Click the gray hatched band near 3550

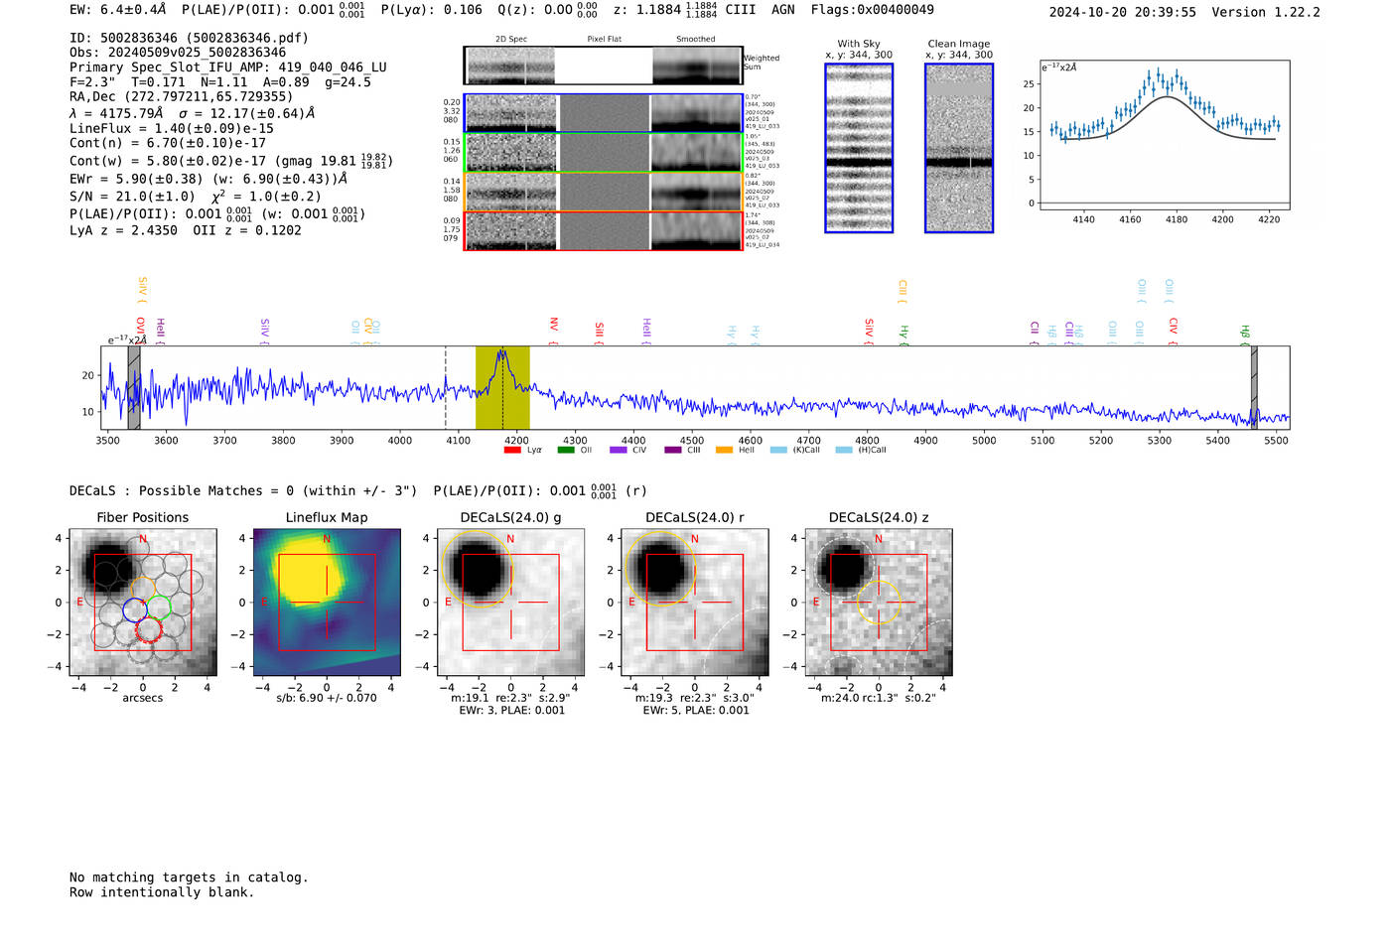(134, 387)
